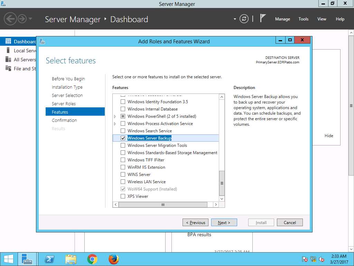Viewport: 354px width, 266px height.
Task: Check WinRM IIS Extension
Action: coord(123,167)
